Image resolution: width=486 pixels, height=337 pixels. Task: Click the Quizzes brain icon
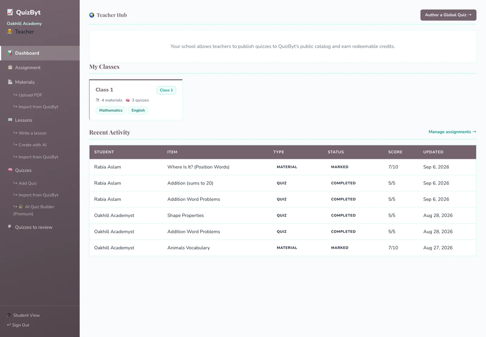coord(10,170)
